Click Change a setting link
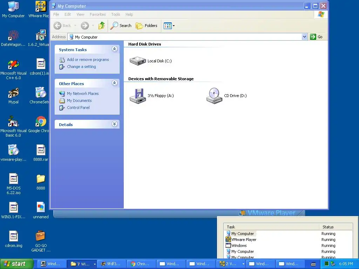This screenshot has height=269, width=359. click(x=81, y=67)
